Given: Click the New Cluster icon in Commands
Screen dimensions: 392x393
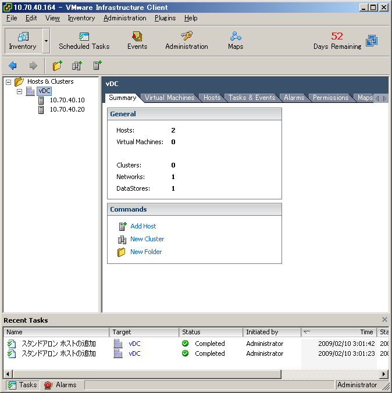Looking at the screenshot, I should pyautogui.click(x=122, y=240).
